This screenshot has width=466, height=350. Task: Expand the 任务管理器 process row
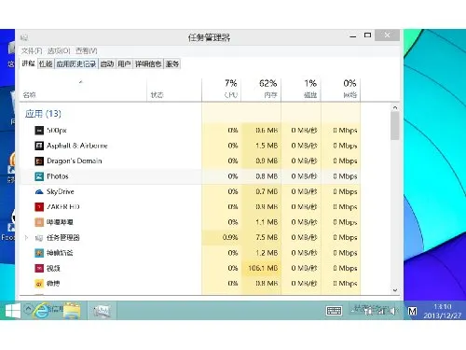click(x=26, y=238)
